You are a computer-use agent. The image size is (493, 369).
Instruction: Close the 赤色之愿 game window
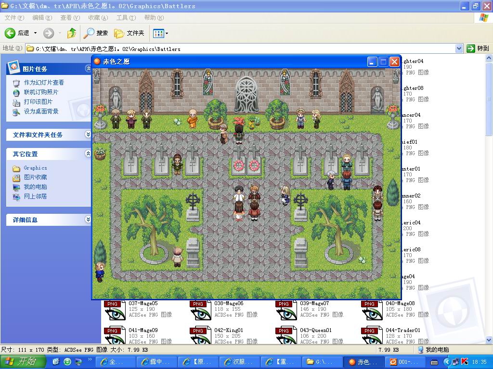tap(394, 62)
